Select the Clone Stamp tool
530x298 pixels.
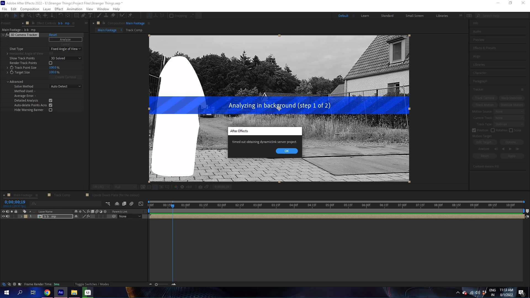click(x=106, y=15)
